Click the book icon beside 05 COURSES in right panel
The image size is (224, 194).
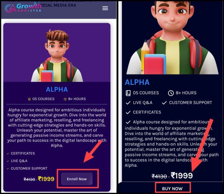point(128,93)
